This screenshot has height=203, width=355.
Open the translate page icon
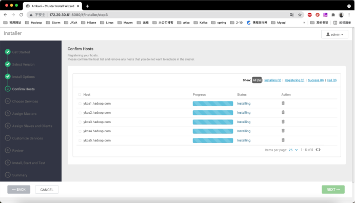tap(292, 15)
